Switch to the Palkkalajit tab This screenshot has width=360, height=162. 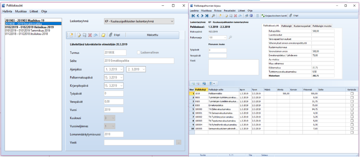286,26
